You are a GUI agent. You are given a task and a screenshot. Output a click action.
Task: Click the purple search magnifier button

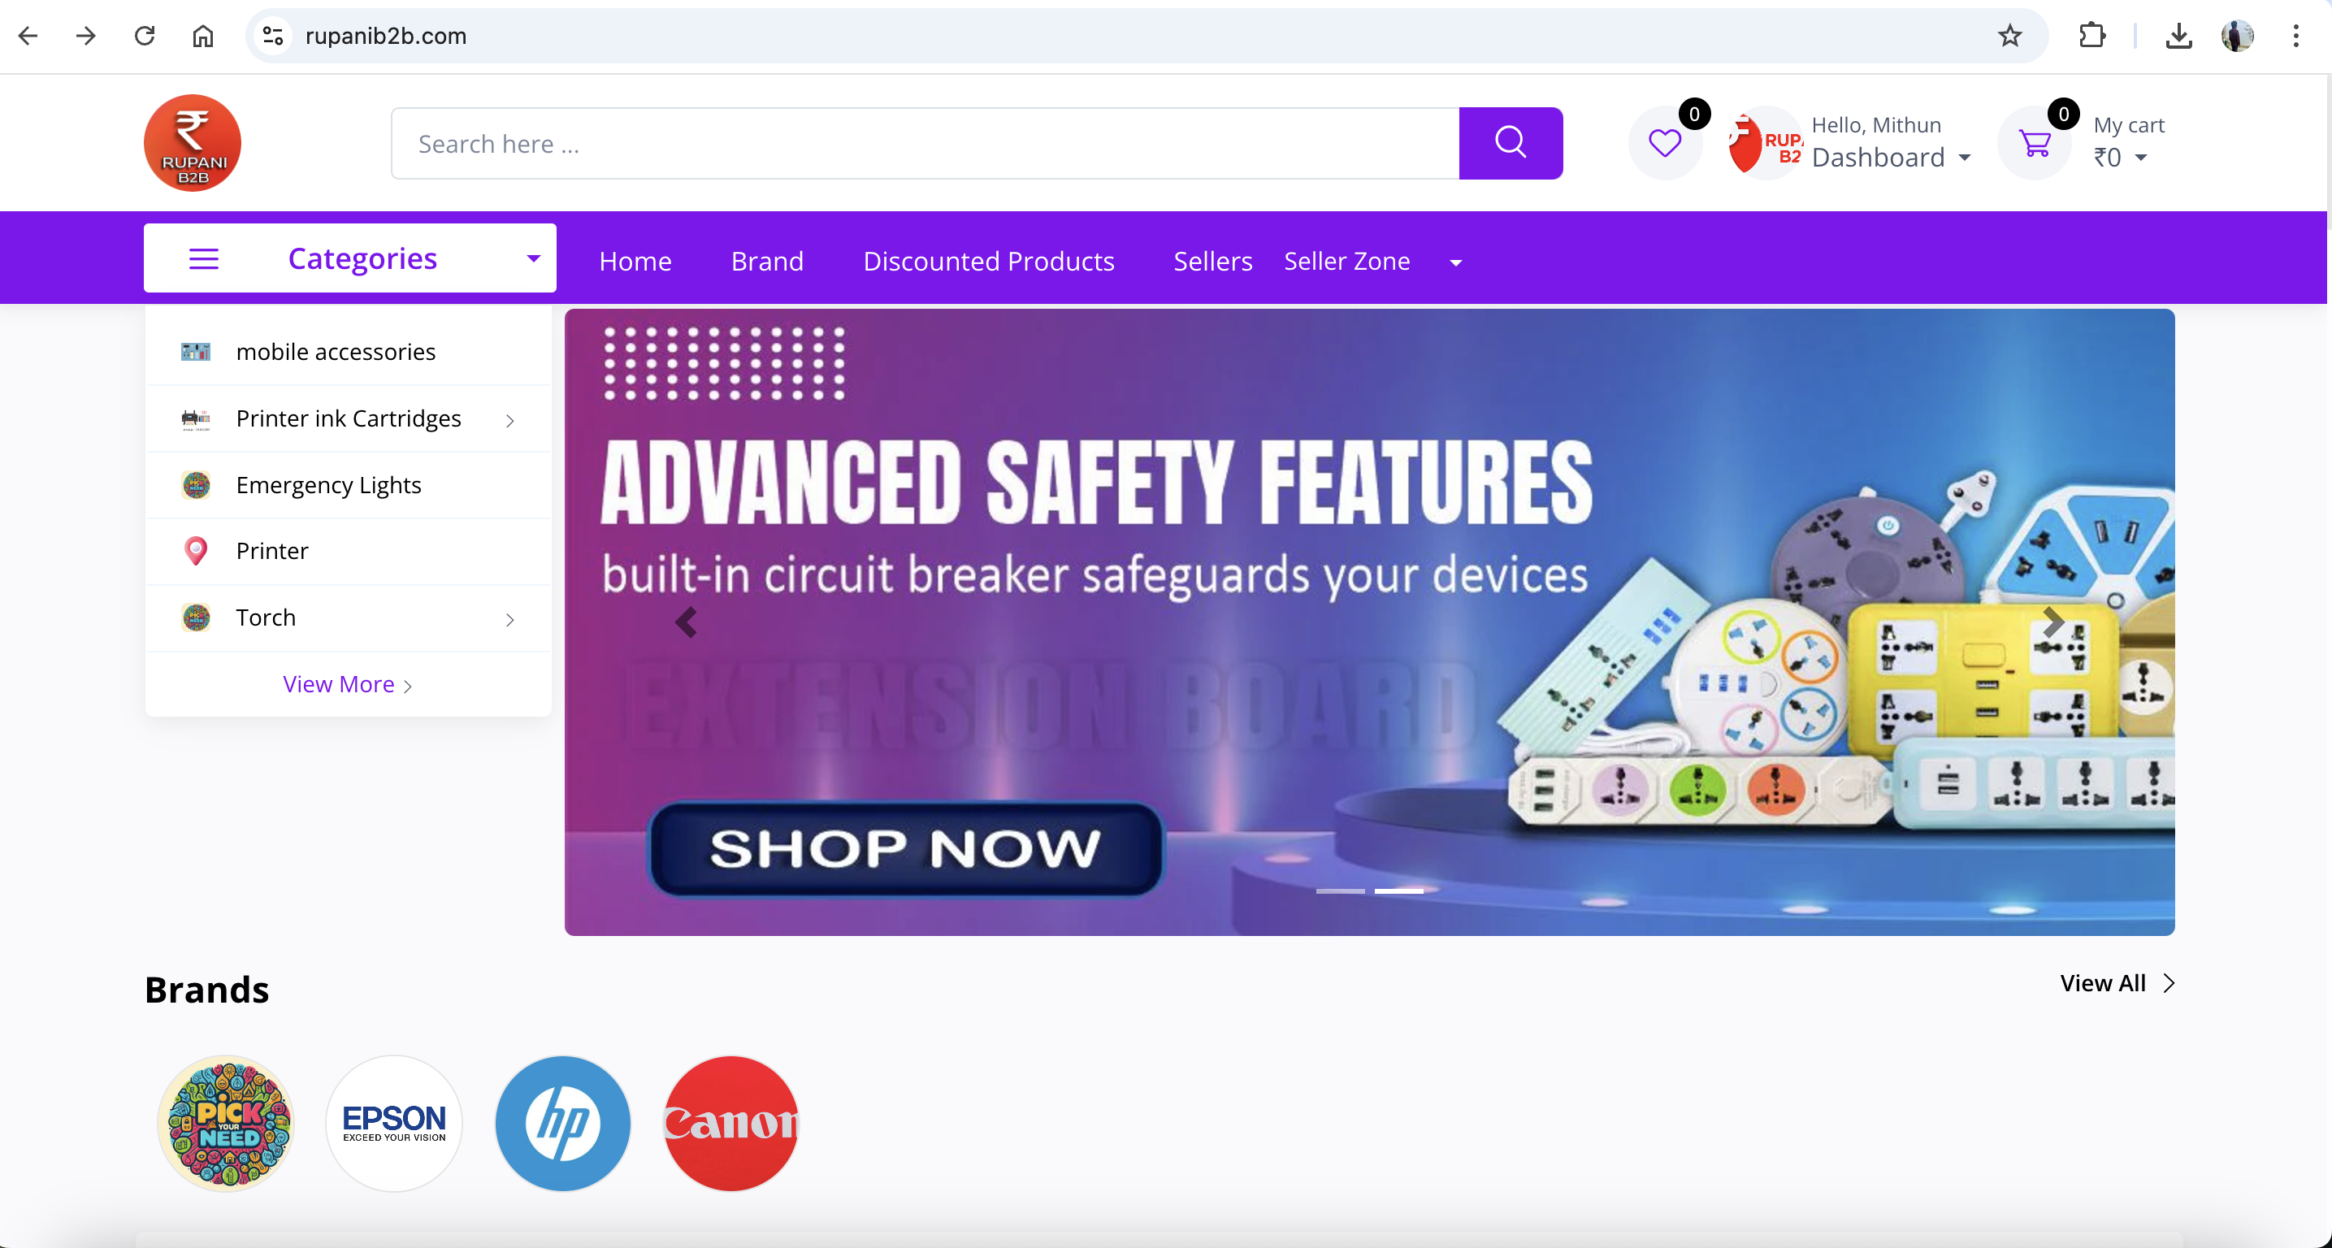pos(1510,143)
